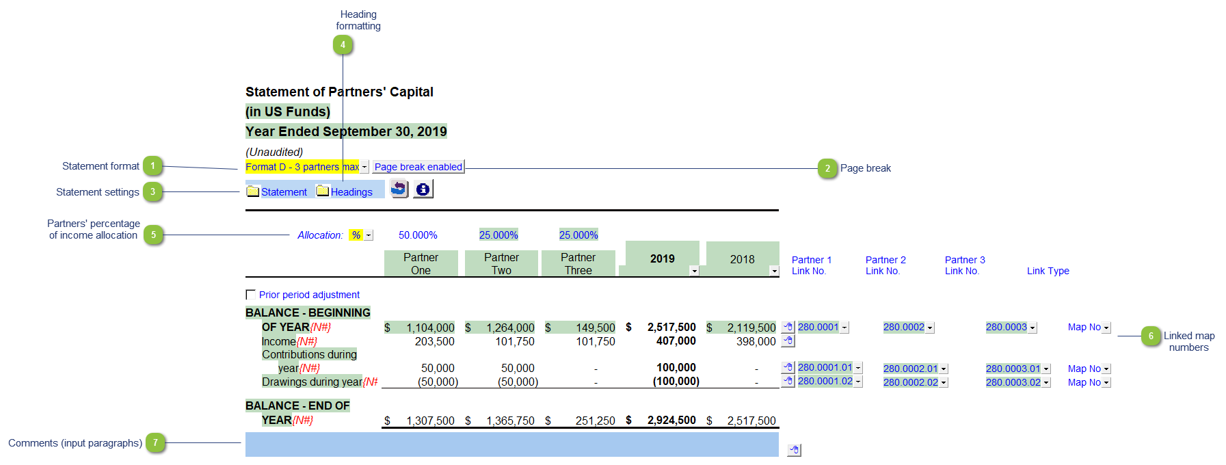Select the '(Unaudited)' text
The image size is (1226, 465).
pos(274,152)
